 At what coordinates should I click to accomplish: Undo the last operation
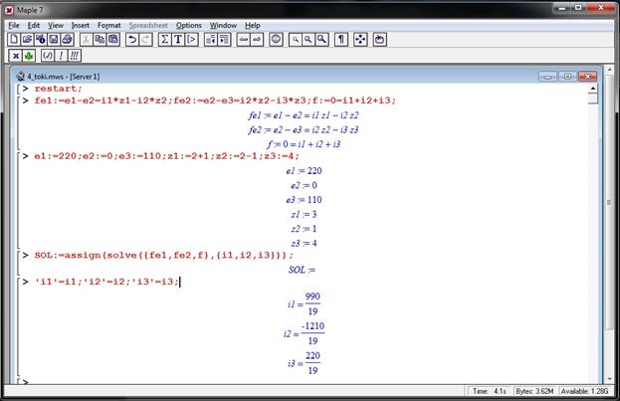click(x=132, y=40)
